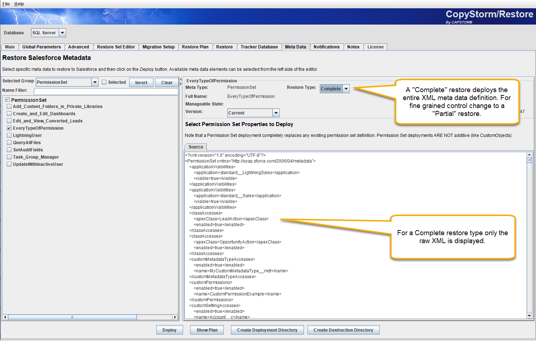Go to the Restore tab
This screenshot has width=536, height=341.
coord(225,47)
